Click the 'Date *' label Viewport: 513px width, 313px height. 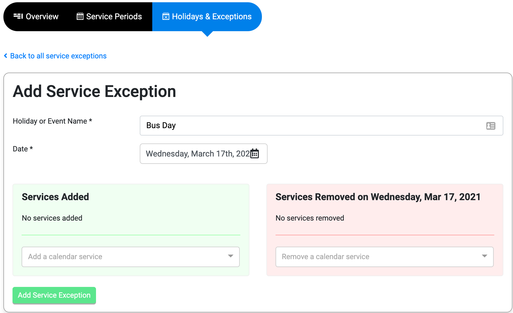point(23,149)
